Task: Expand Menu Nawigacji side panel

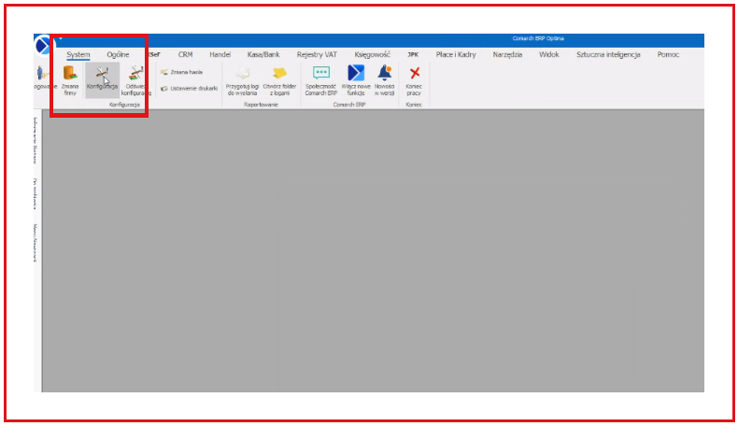Action: coord(35,243)
